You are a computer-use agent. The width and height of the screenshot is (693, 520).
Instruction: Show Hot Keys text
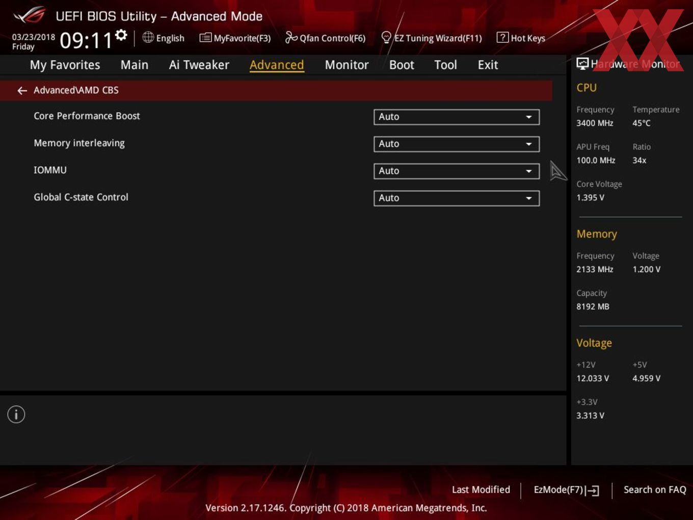[528, 38]
